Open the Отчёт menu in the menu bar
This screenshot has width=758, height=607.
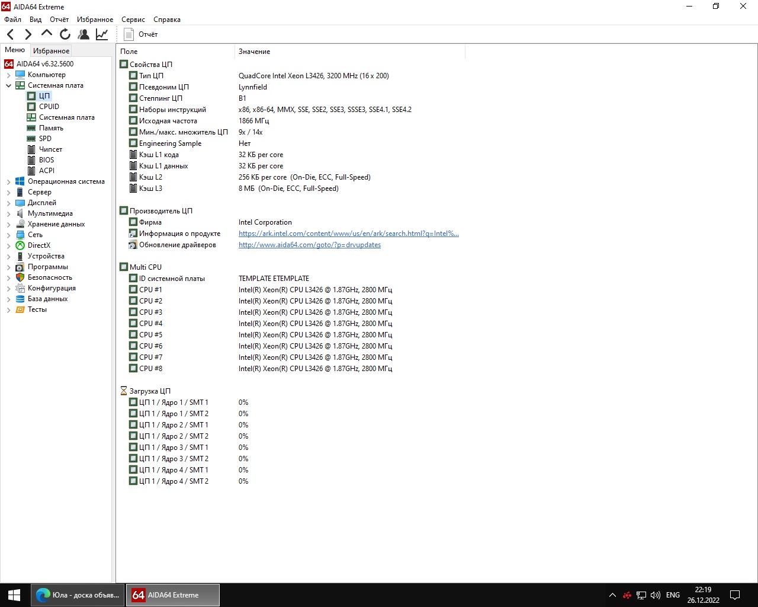pyautogui.click(x=59, y=20)
